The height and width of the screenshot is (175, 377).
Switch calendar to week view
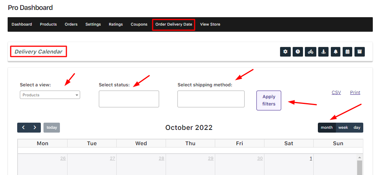coord(343,128)
